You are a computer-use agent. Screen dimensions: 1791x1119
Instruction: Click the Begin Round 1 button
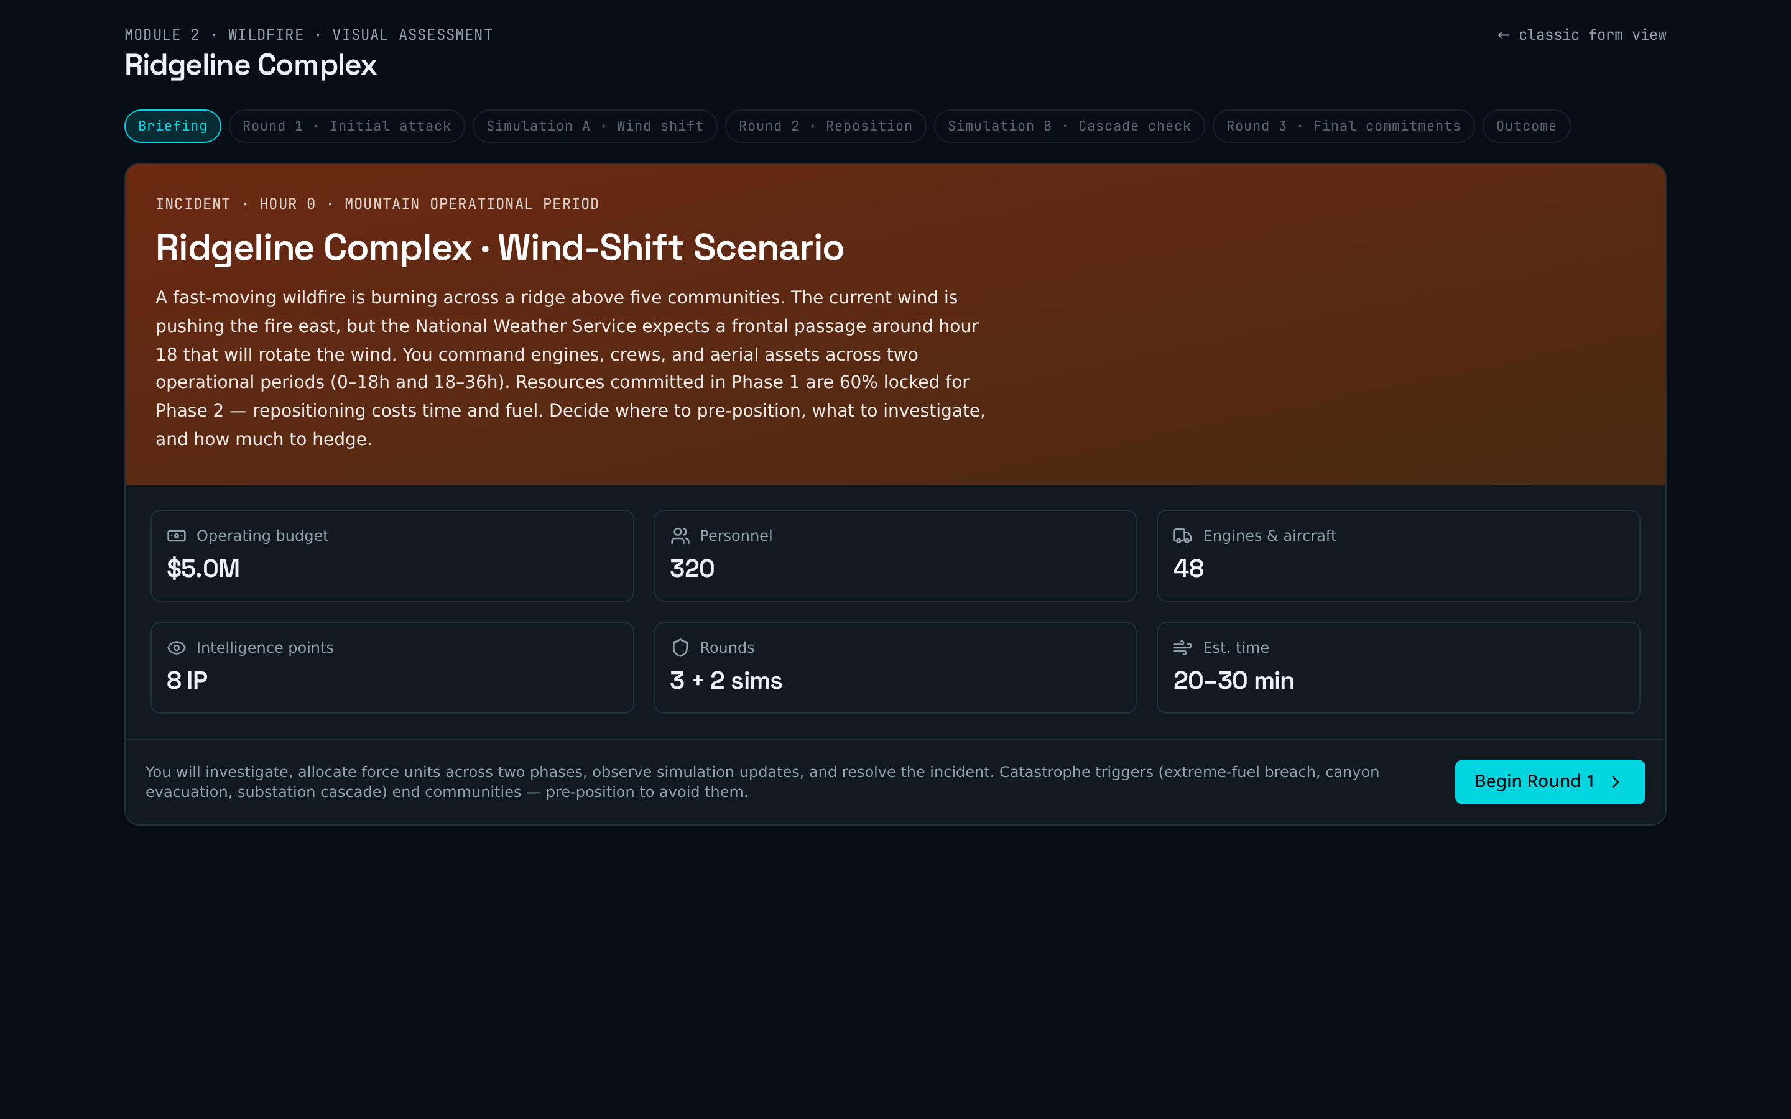(1550, 781)
